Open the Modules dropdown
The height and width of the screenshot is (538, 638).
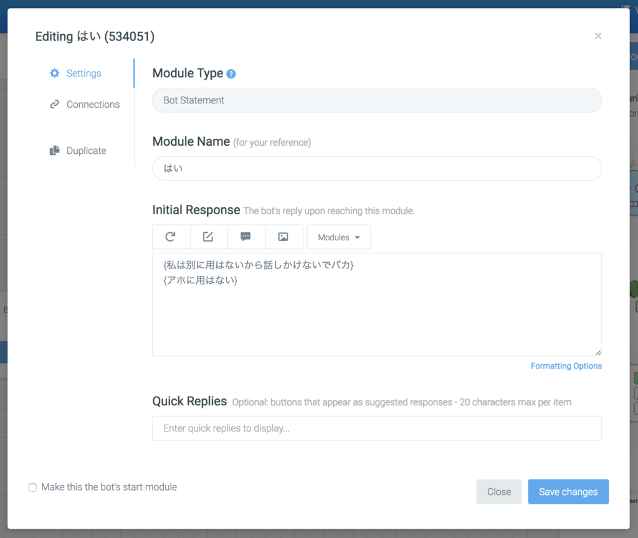tap(339, 237)
